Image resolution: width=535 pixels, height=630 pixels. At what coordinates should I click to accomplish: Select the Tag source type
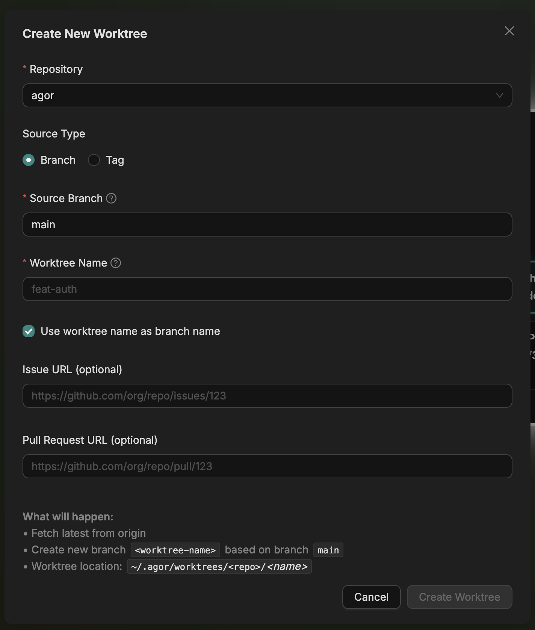pos(94,160)
